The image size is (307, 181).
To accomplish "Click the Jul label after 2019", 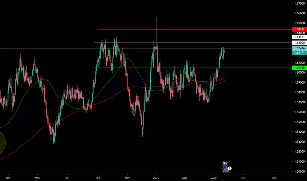I will (243, 178).
